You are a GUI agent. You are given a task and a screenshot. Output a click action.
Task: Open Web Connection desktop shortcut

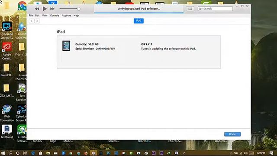coord(7,113)
